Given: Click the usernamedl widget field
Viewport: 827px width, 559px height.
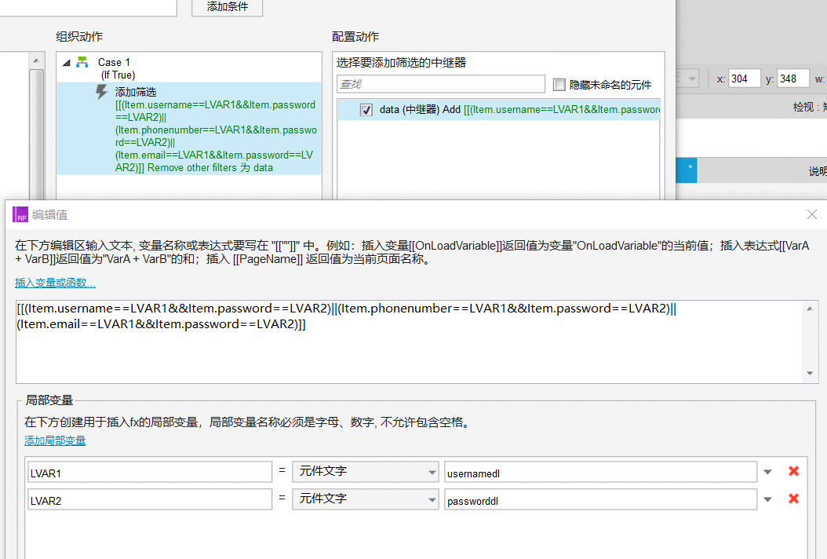Looking at the screenshot, I should pyautogui.click(x=601, y=472).
